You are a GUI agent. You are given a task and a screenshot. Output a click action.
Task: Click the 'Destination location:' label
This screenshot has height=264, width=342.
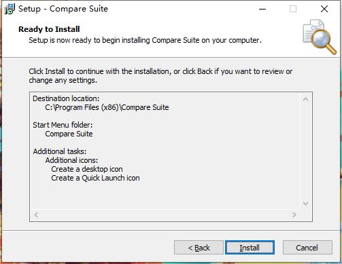[x=66, y=98]
